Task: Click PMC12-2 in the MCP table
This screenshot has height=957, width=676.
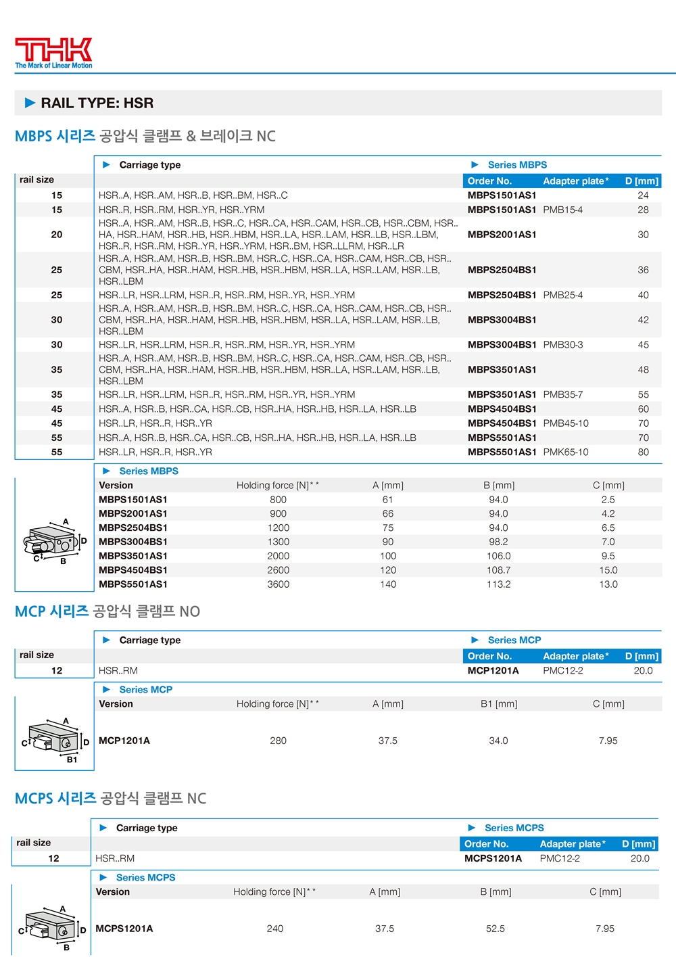Action: point(563,671)
